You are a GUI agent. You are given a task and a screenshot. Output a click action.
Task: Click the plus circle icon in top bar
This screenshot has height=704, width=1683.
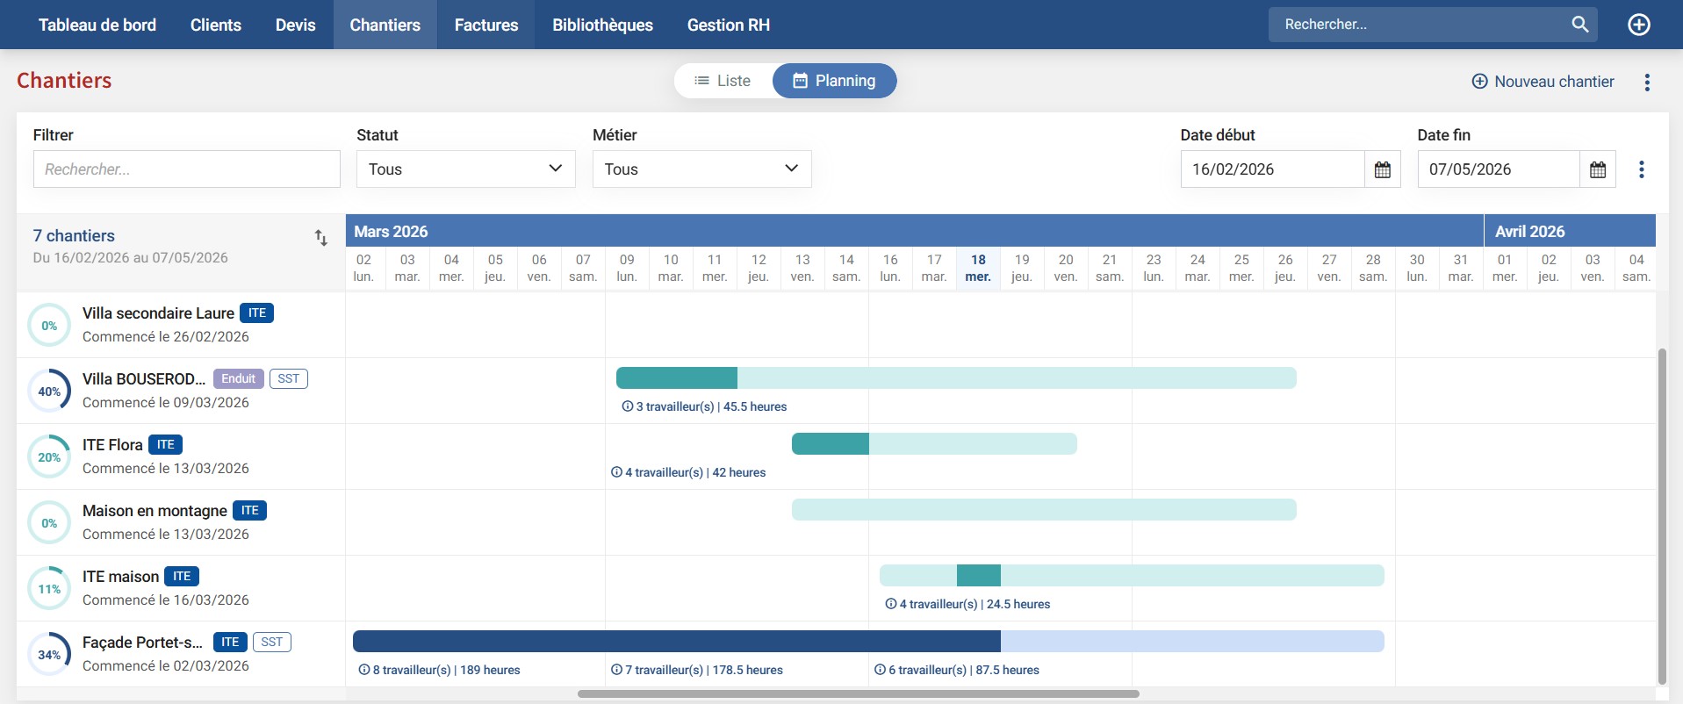click(x=1638, y=25)
